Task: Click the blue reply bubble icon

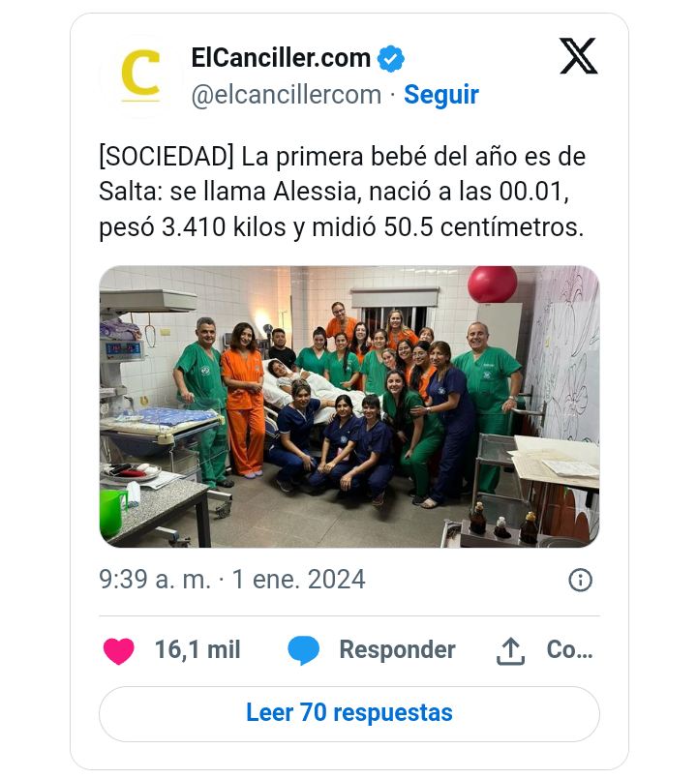Action: tap(303, 650)
